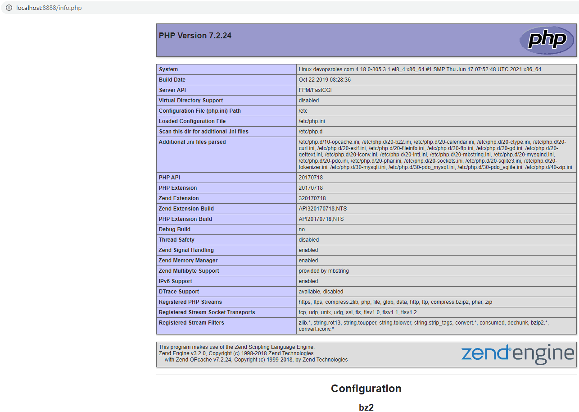The height and width of the screenshot is (412, 579).
Task: Click the Zend Extension Build label
Action: pos(186,209)
